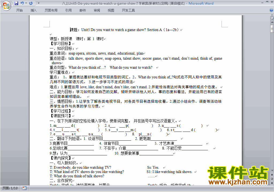The image size is (274, 192).
Task: Click the heading '【学习目标】'
Action: tap(61, 44)
